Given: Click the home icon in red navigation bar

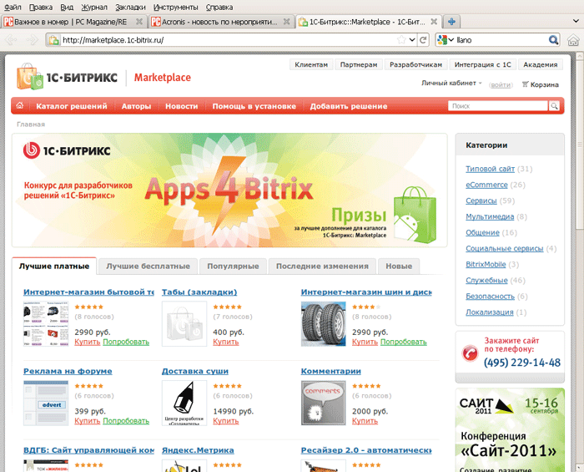Looking at the screenshot, I should (19, 106).
